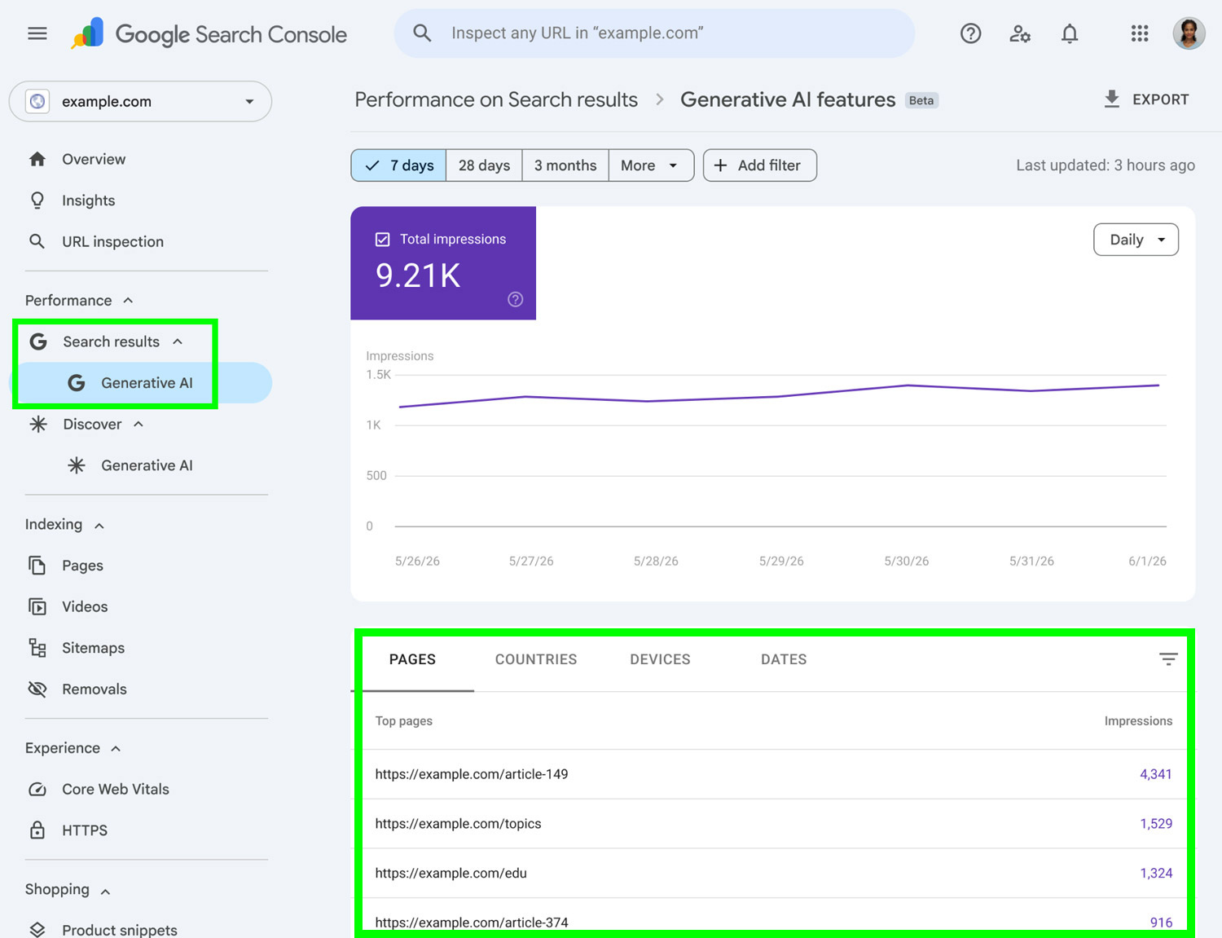Open the Google apps grid

tap(1140, 33)
